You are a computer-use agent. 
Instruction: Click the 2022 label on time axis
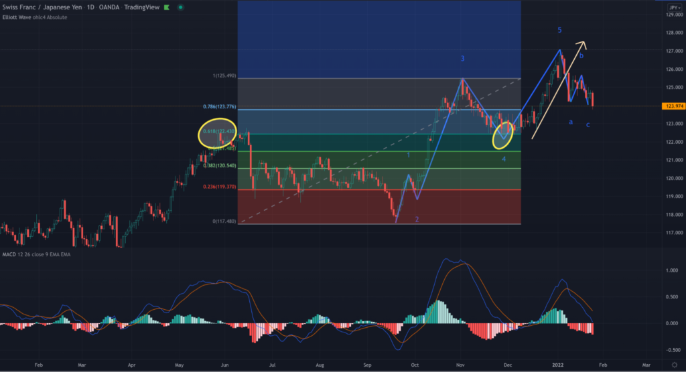(x=558, y=365)
